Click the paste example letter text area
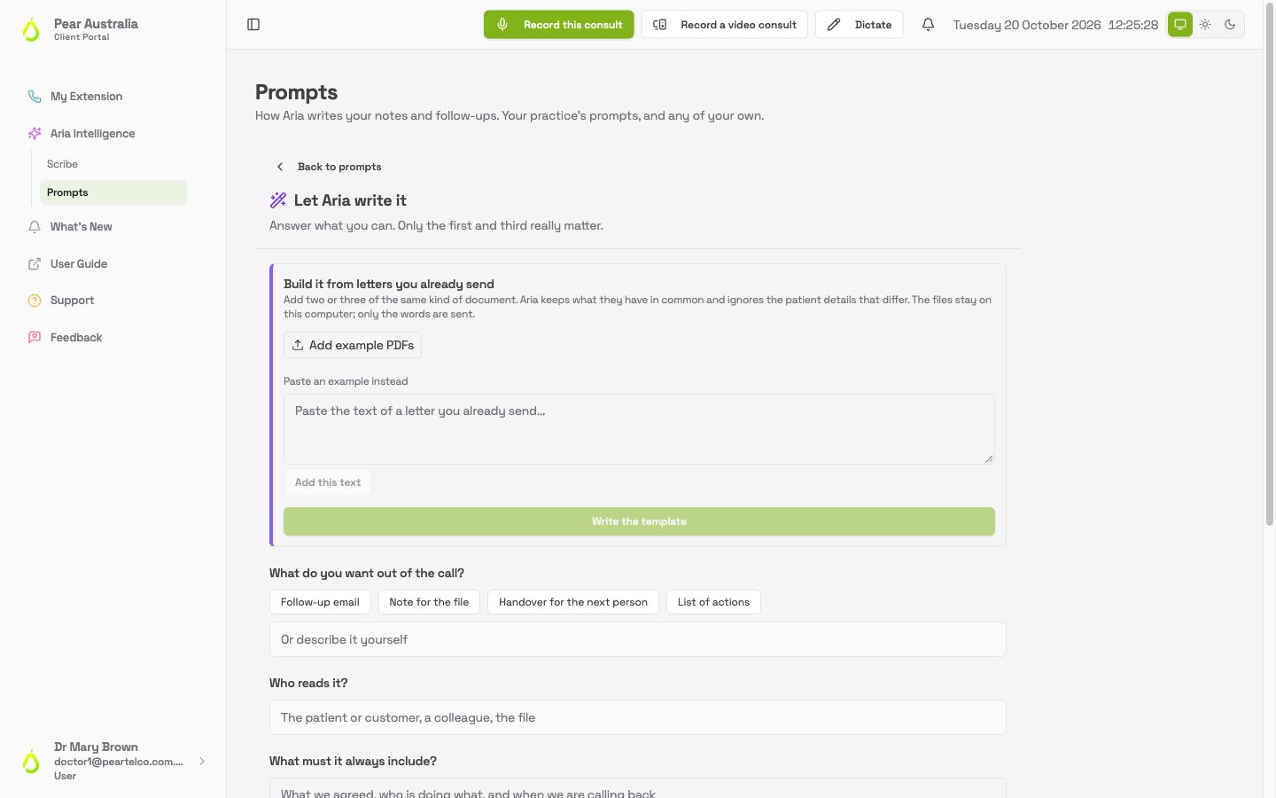The height and width of the screenshot is (798, 1276). tap(639, 429)
